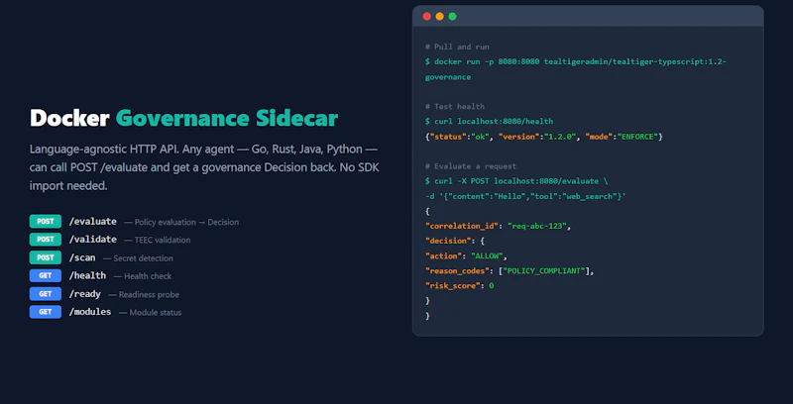This screenshot has height=404, width=793.
Task: Click the 'curl localhost:8080/health' command
Action: pyautogui.click(x=489, y=121)
